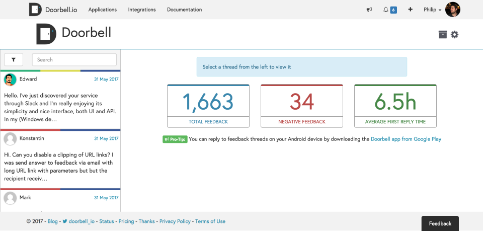Screen dimensions: 483x231
Task: Open the Pricing footer link
Action: click(126, 221)
